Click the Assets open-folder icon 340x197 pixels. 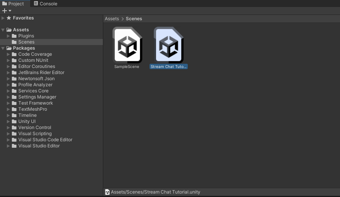click(x=9, y=30)
